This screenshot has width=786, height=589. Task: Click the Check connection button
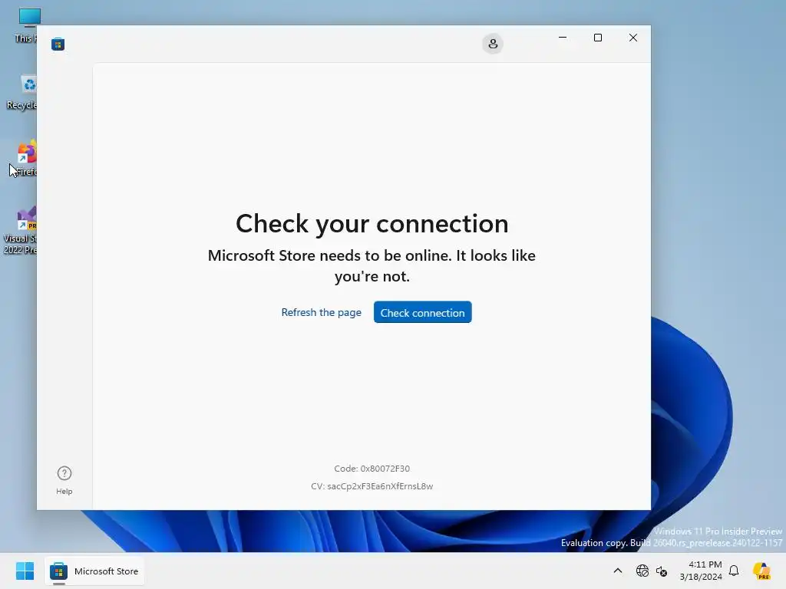point(423,313)
